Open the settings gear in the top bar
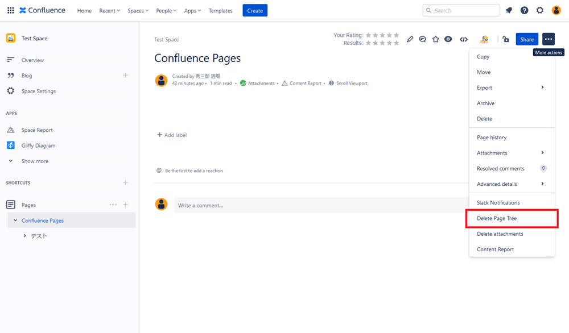Viewport: 569px width, 333px height. coord(540,10)
